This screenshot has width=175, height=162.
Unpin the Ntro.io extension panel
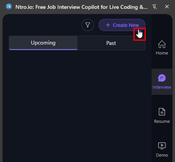[155, 7]
